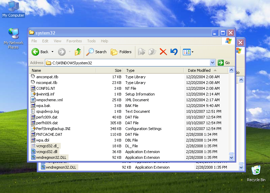Click the vcmgcd32.dl_ file name
Viewport: 270px width, 193px height.
click(48, 146)
